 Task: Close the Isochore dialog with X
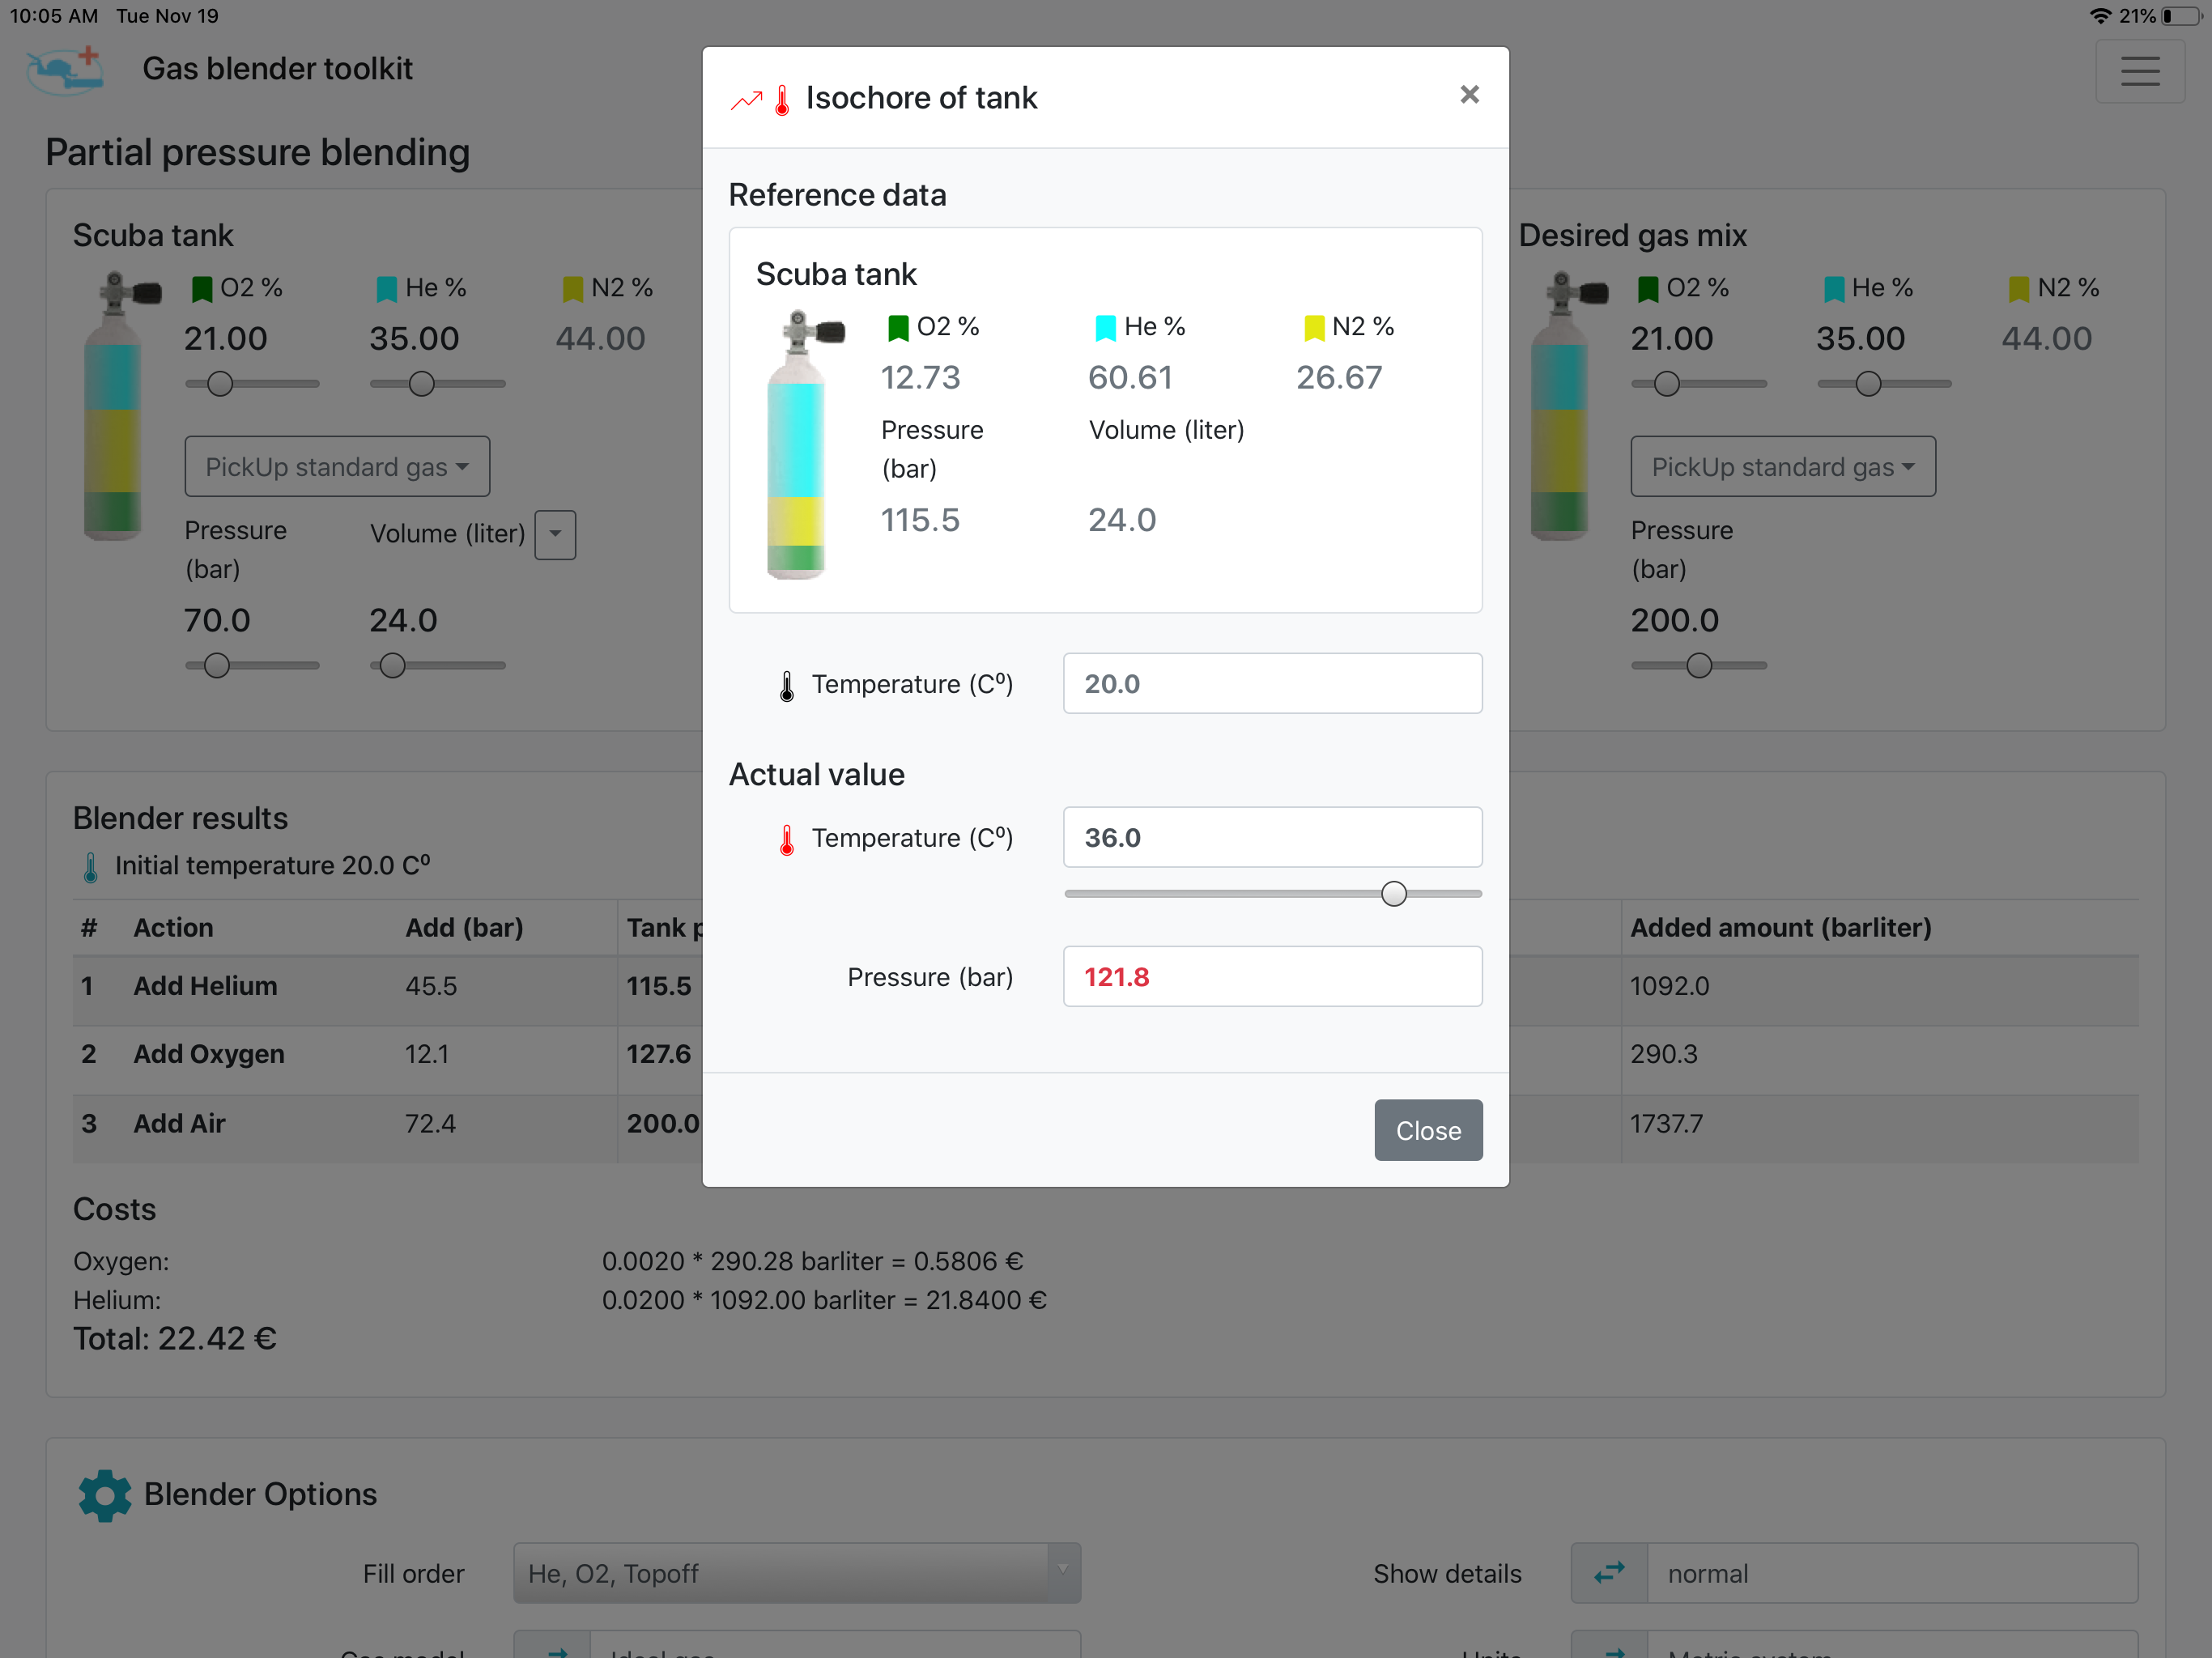[1468, 95]
